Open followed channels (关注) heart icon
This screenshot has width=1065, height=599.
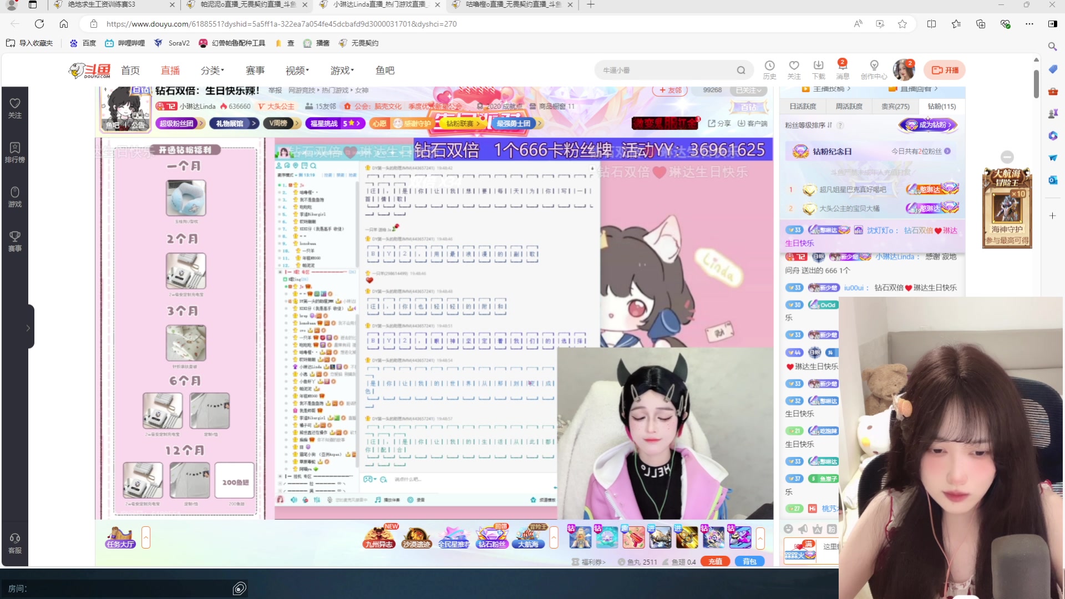(794, 70)
